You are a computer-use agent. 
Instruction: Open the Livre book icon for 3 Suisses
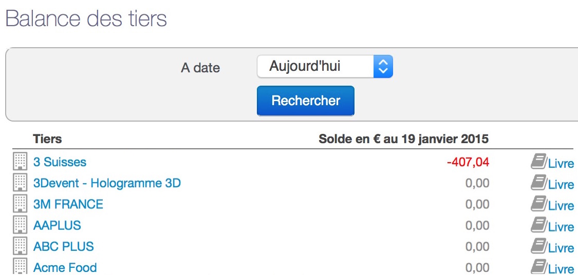538,162
